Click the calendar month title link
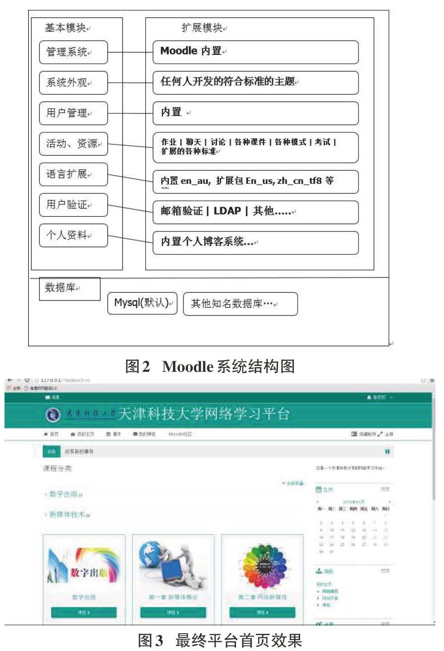 354,502
